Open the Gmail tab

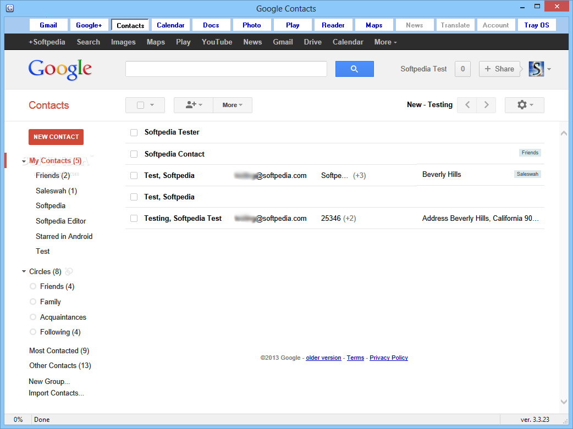click(x=48, y=25)
